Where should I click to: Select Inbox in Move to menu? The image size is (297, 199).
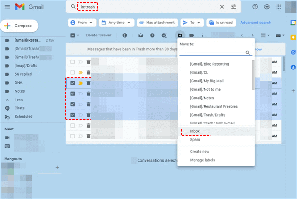(195, 131)
